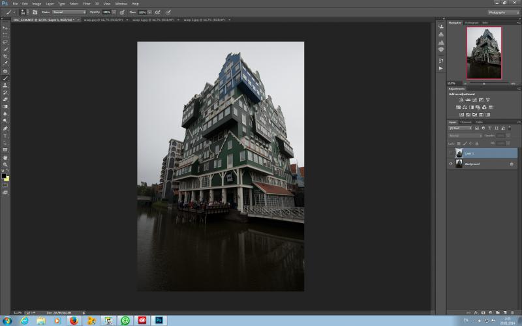This screenshot has width=522, height=326.
Task: Select the Horizontal Type tool
Action: point(5,136)
